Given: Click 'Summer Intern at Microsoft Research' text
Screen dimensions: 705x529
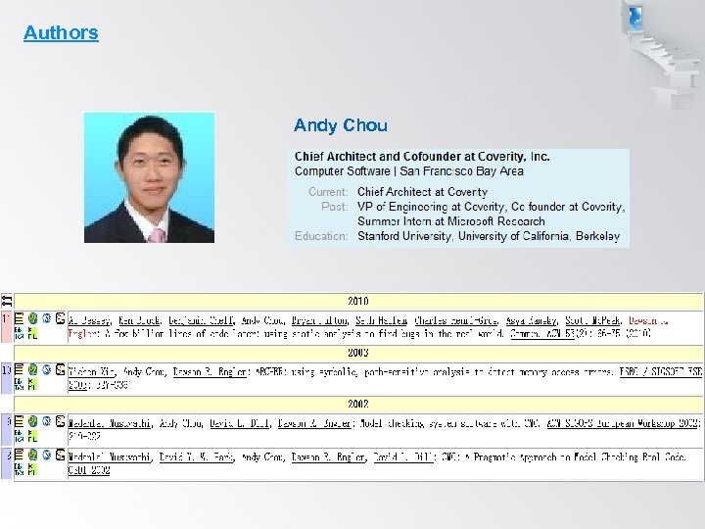Looking at the screenshot, I should coord(451,221).
